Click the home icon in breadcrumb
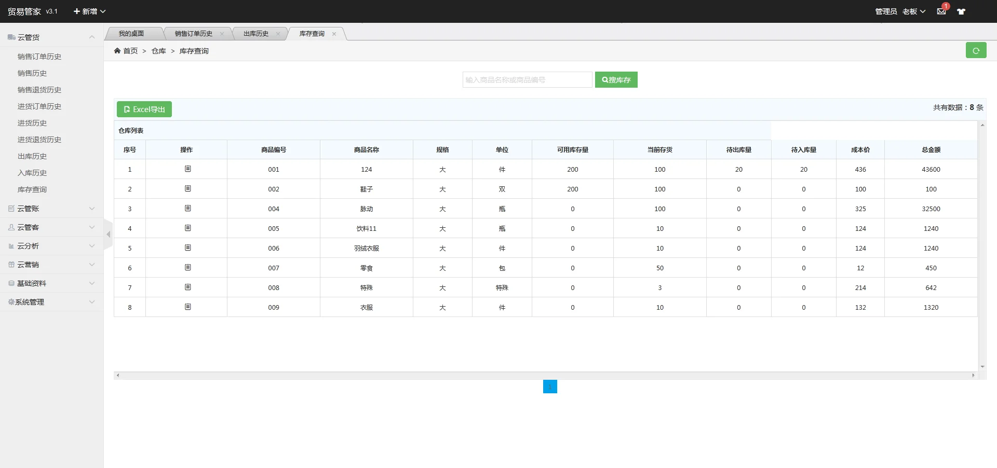The height and width of the screenshot is (468, 997). pyautogui.click(x=117, y=51)
